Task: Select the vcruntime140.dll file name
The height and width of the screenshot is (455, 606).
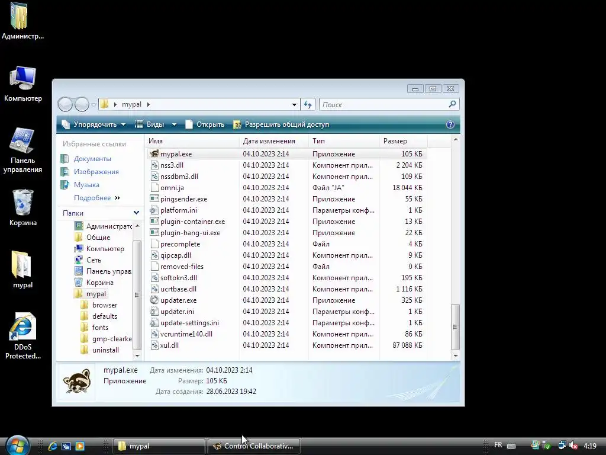Action: [x=186, y=334]
